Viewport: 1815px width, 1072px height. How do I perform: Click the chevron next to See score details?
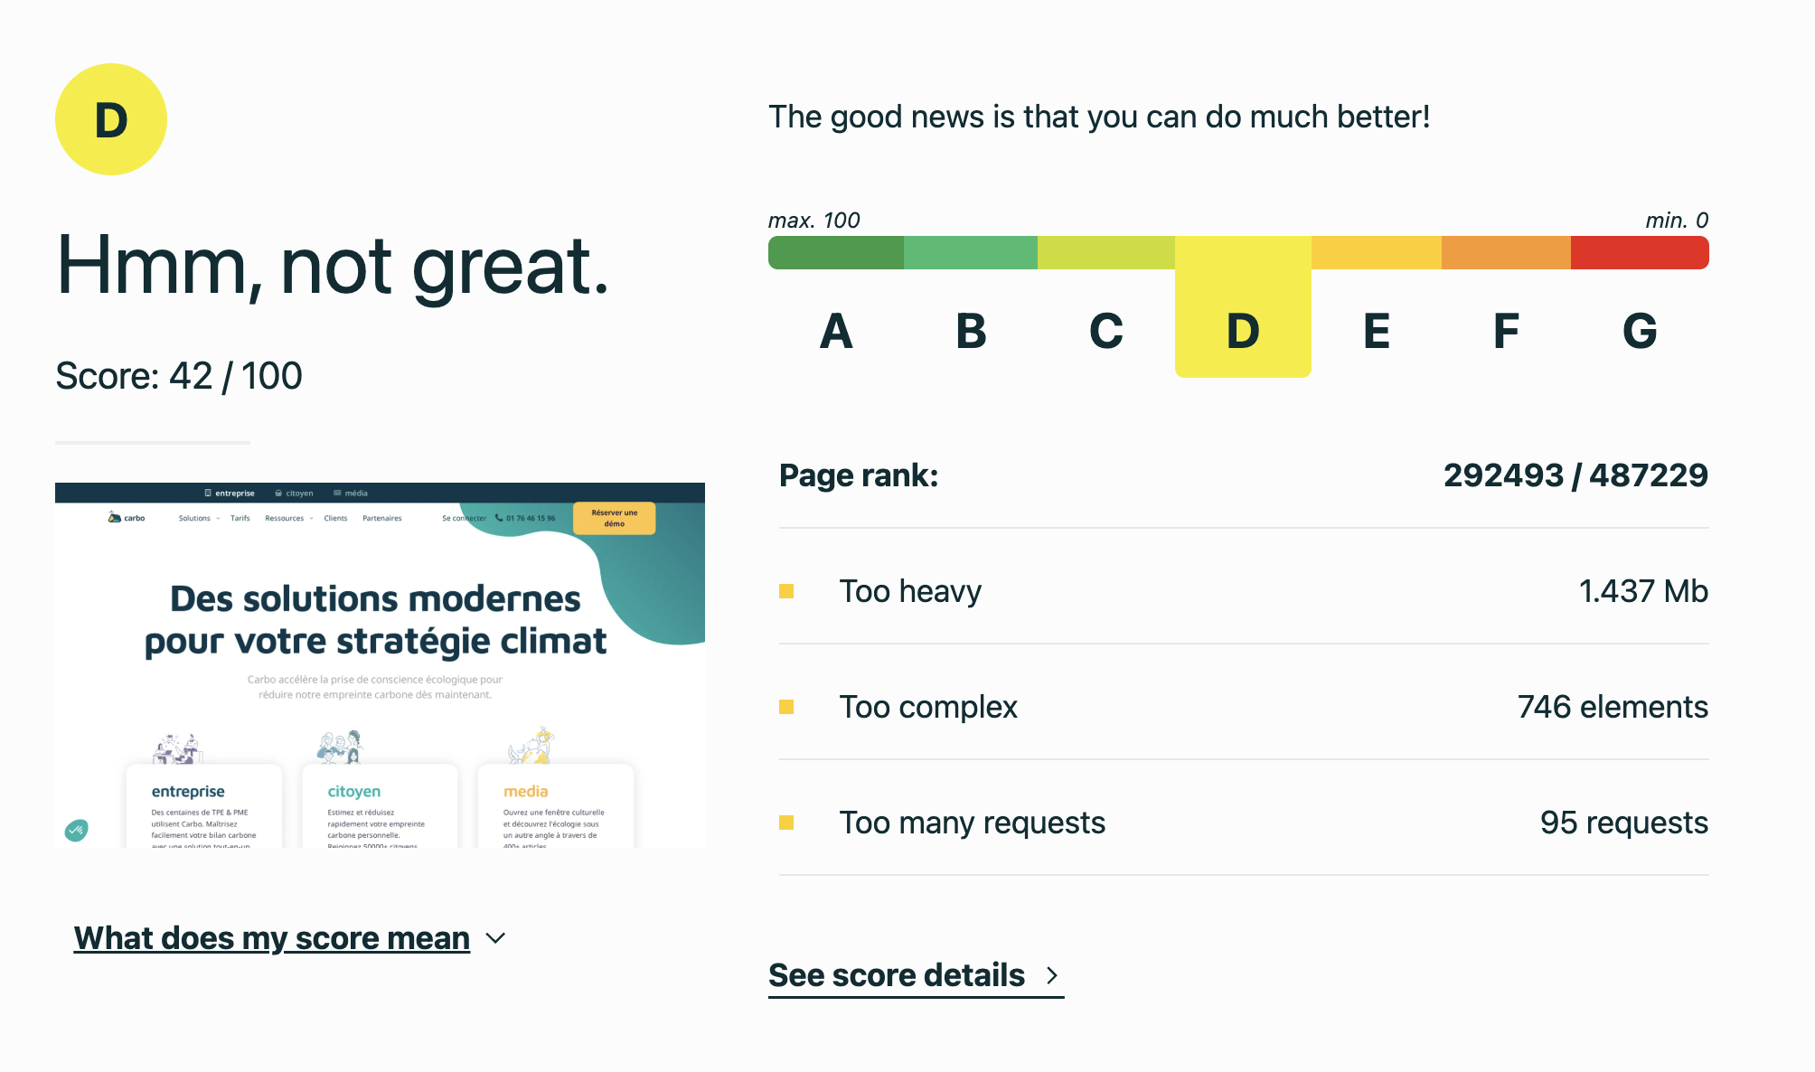point(1051,975)
